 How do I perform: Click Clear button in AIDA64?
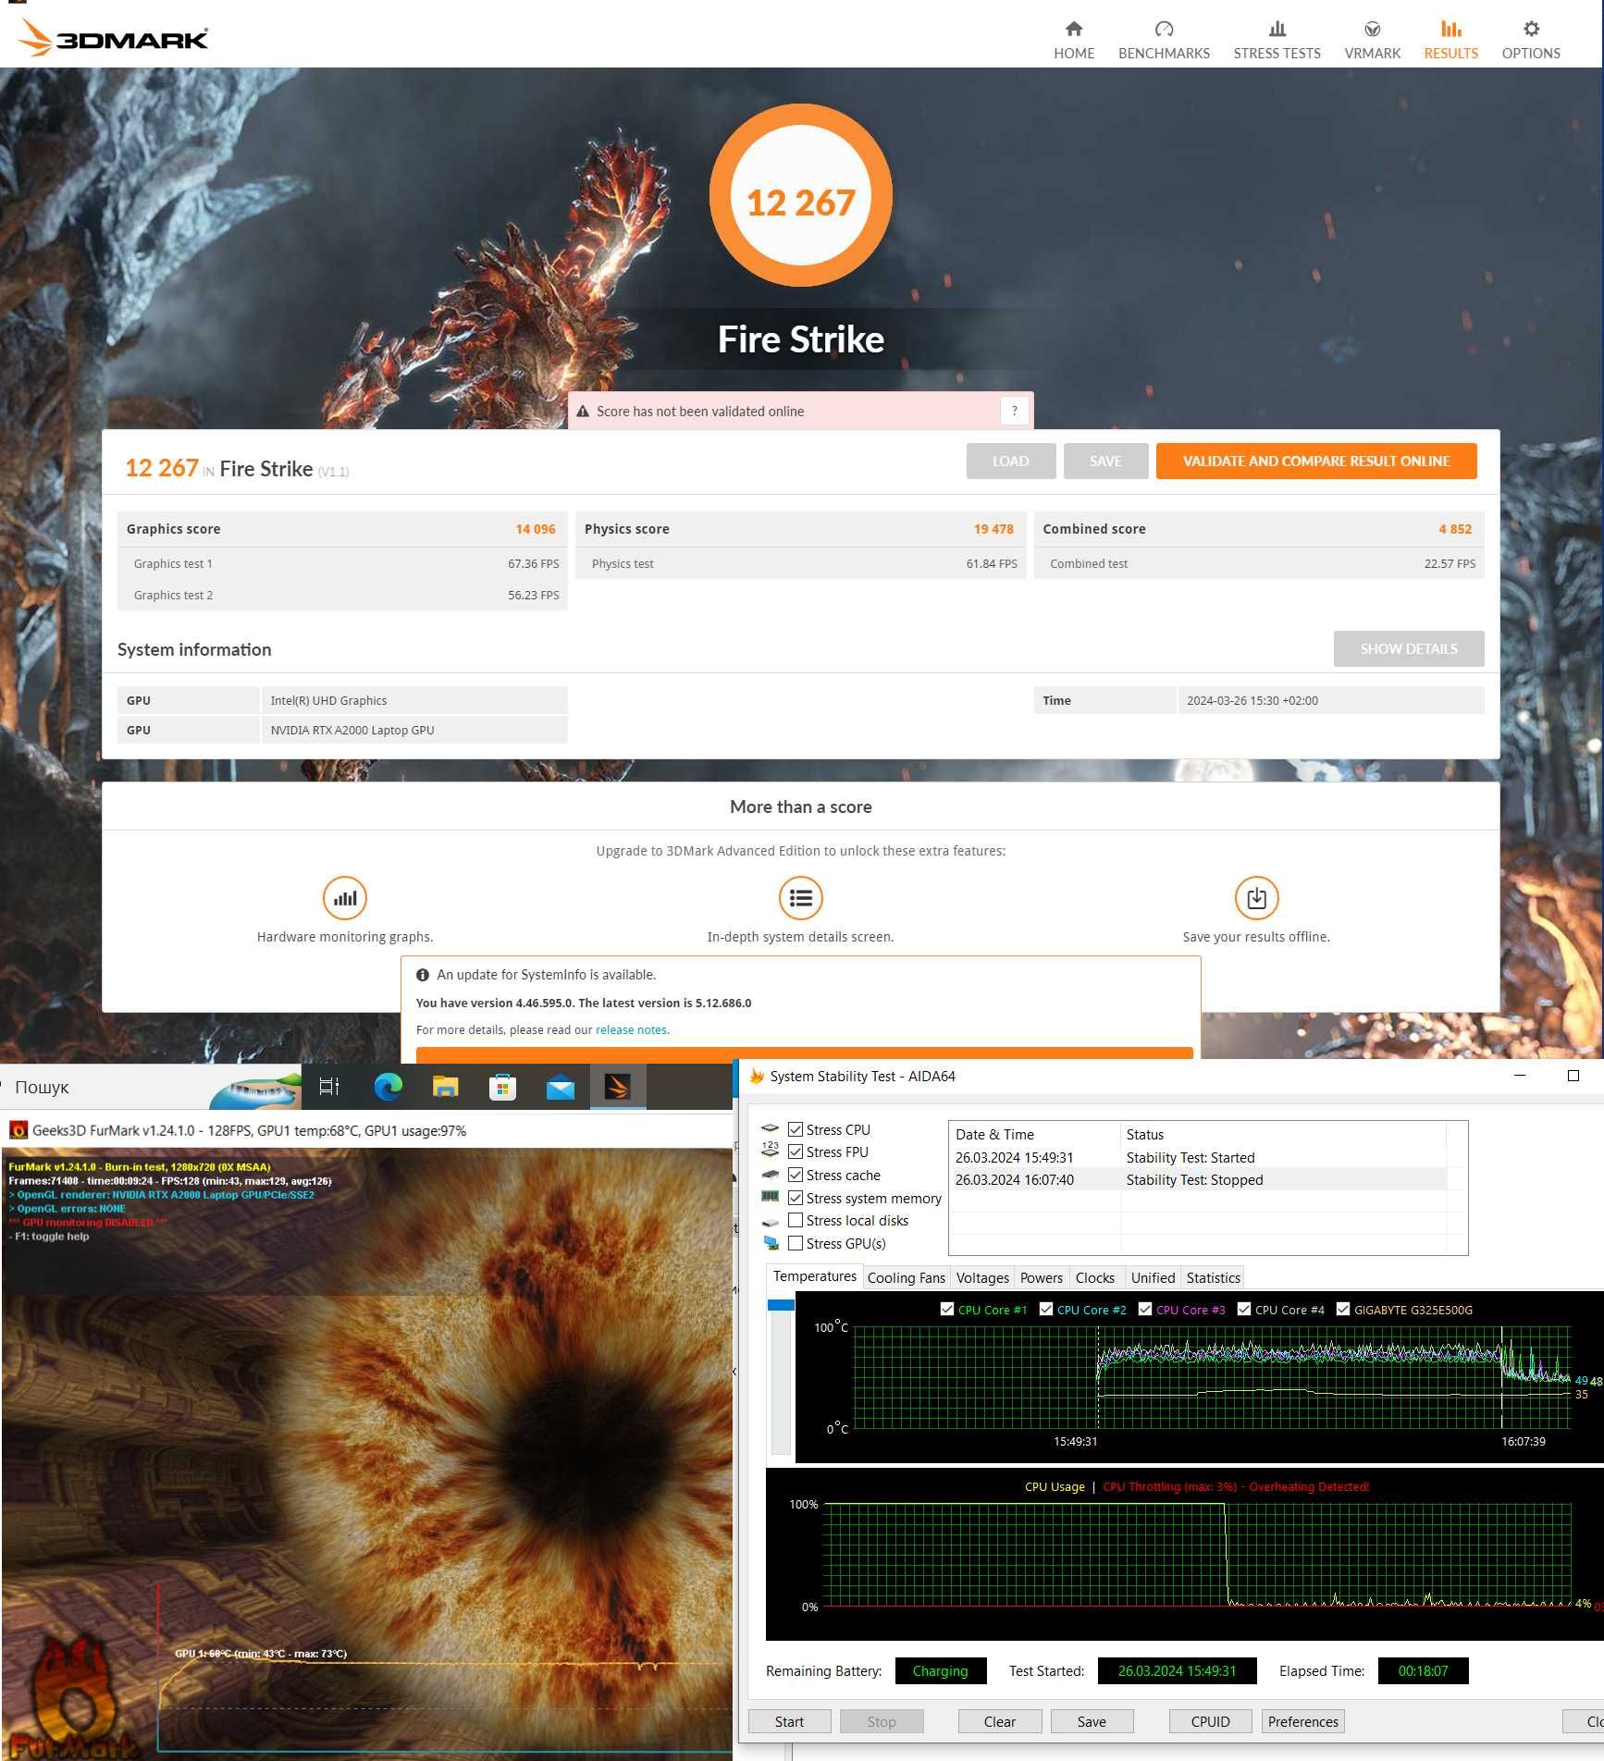(999, 1721)
